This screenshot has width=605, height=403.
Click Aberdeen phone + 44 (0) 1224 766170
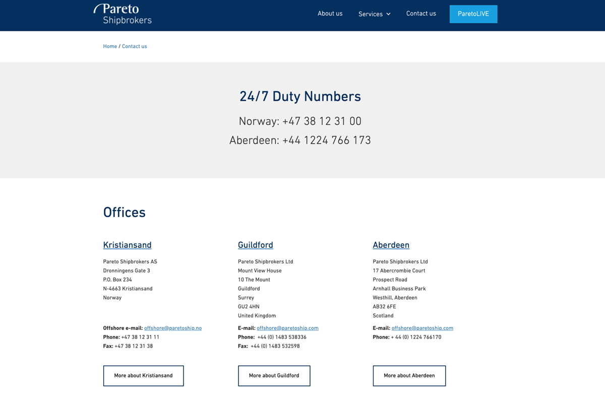[x=416, y=338]
